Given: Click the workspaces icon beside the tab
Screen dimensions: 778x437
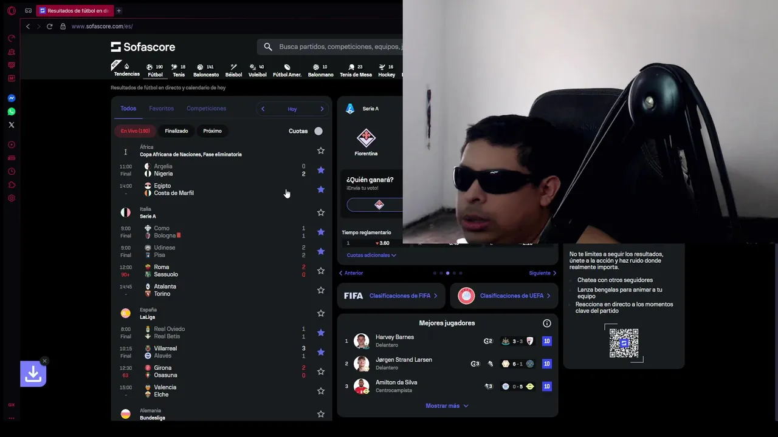Looking at the screenshot, I should (x=29, y=10).
